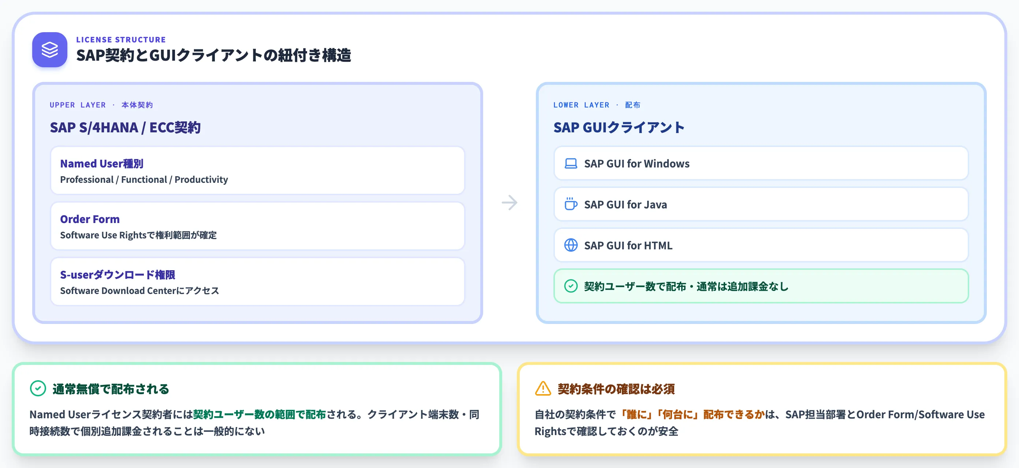Screen dimensions: 1019x468
Task: Click the coffee cup icon for SAP GUI for Java
Action: (x=571, y=204)
